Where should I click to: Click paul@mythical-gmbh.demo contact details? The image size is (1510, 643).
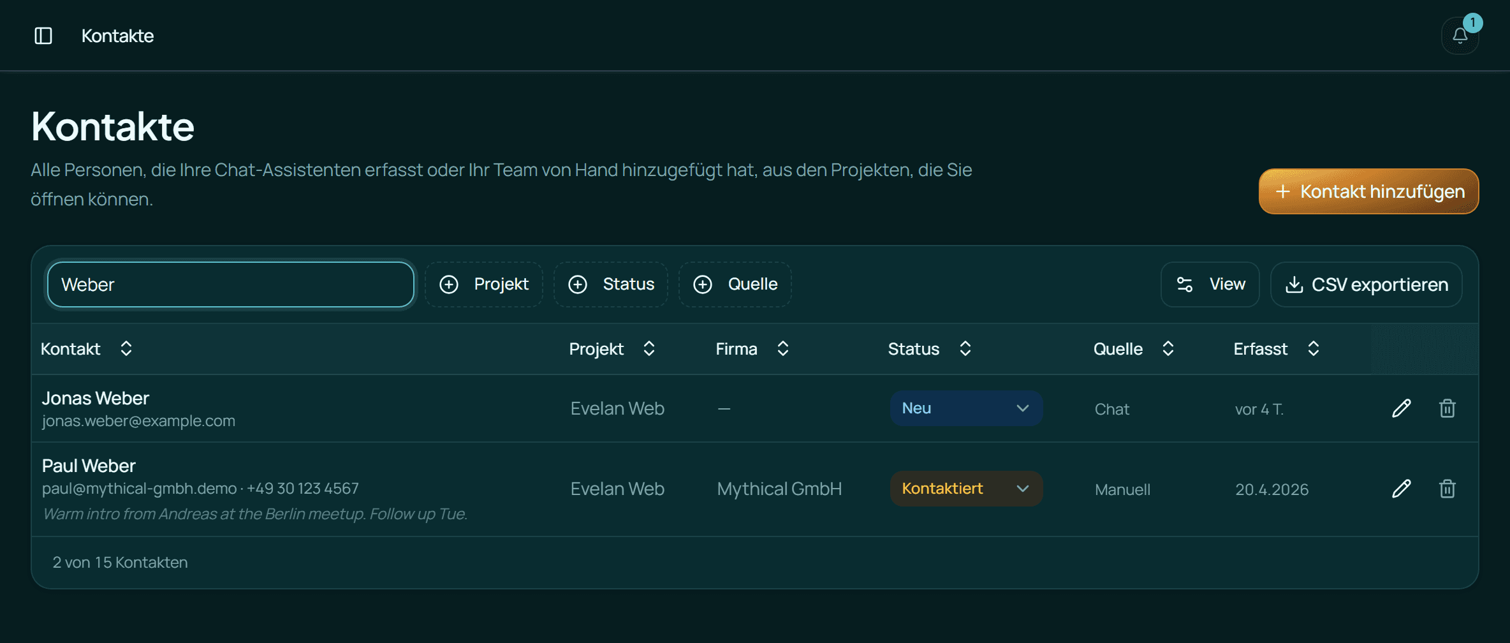tap(200, 489)
